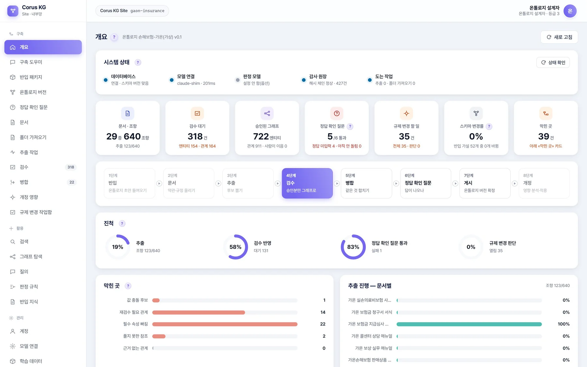
Task: Select the 1단계 반입 step
Action: (129, 183)
